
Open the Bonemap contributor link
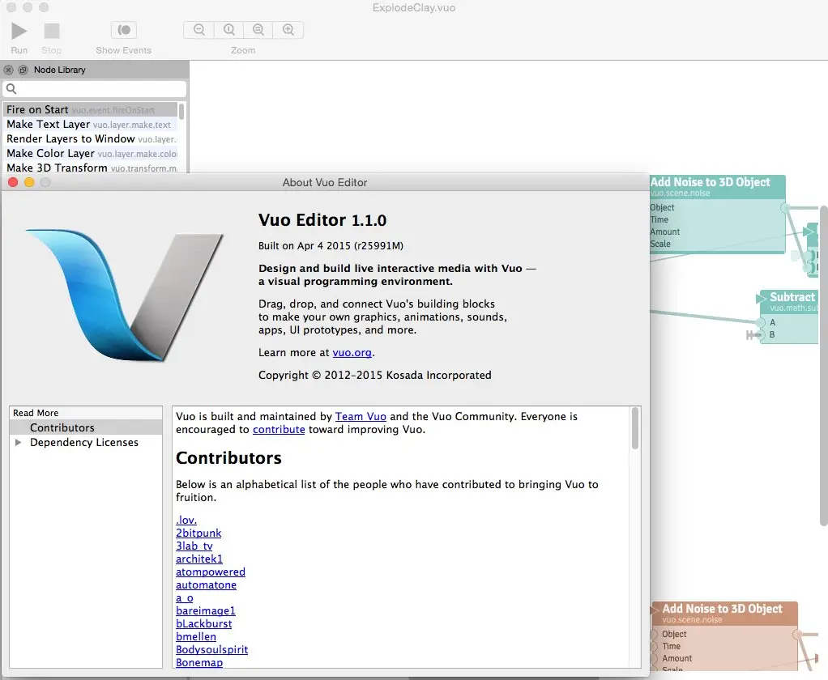click(199, 662)
